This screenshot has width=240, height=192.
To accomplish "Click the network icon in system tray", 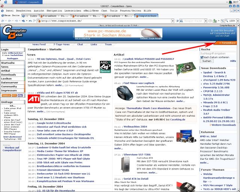I will point(230,2).
